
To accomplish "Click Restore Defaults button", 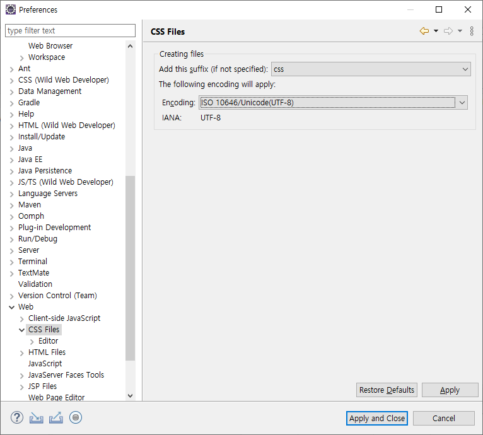I will [387, 390].
